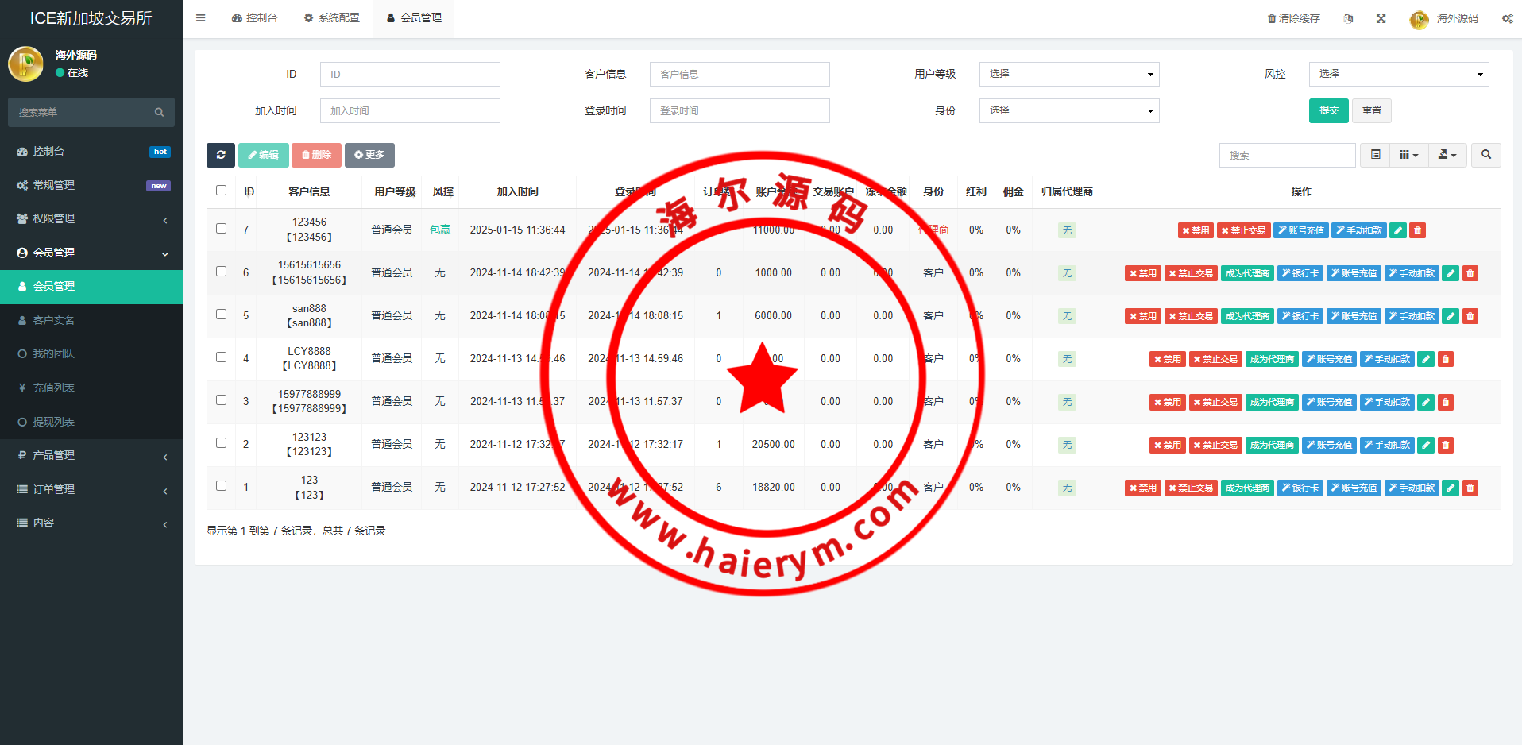Toggle card view in table toolbar
The width and height of the screenshot is (1522, 745).
(1375, 155)
